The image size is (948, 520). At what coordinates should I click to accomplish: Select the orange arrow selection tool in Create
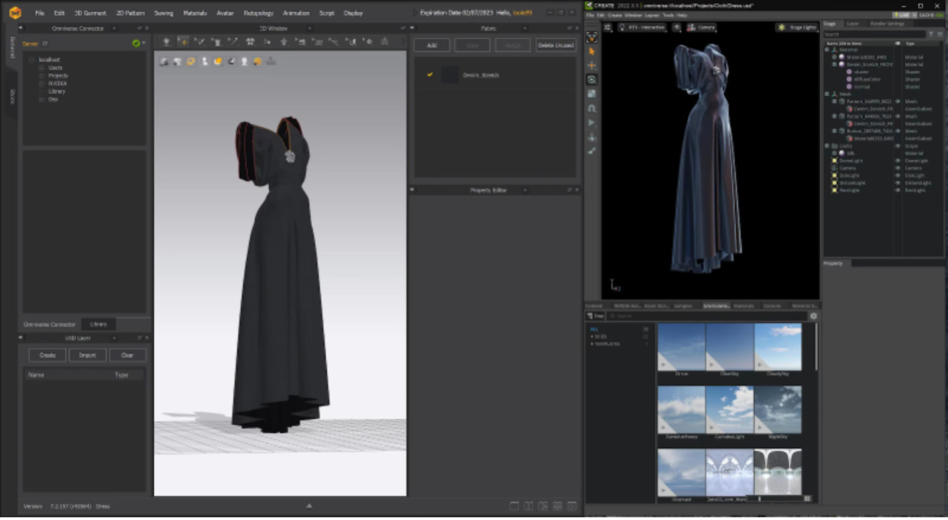point(592,52)
